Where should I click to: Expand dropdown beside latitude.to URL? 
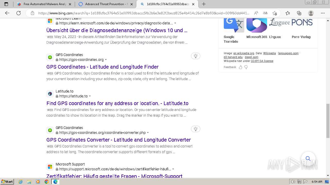coord(90,96)
